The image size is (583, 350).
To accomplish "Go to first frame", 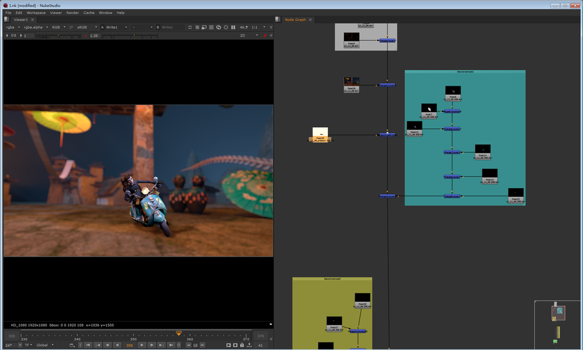I will (x=88, y=345).
